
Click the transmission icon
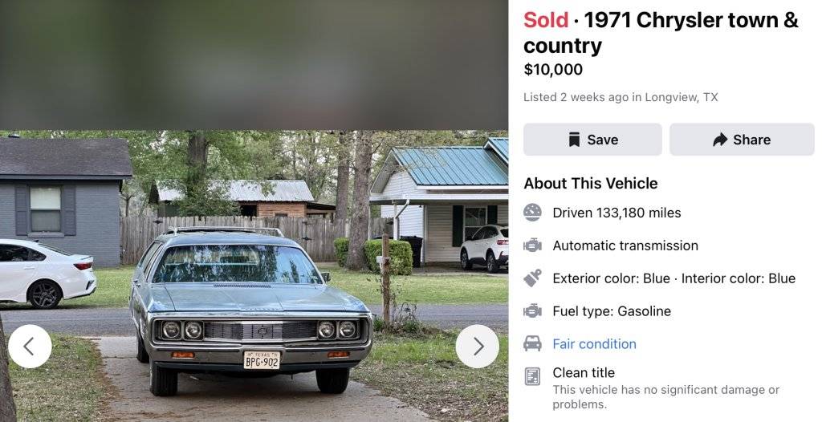click(532, 245)
